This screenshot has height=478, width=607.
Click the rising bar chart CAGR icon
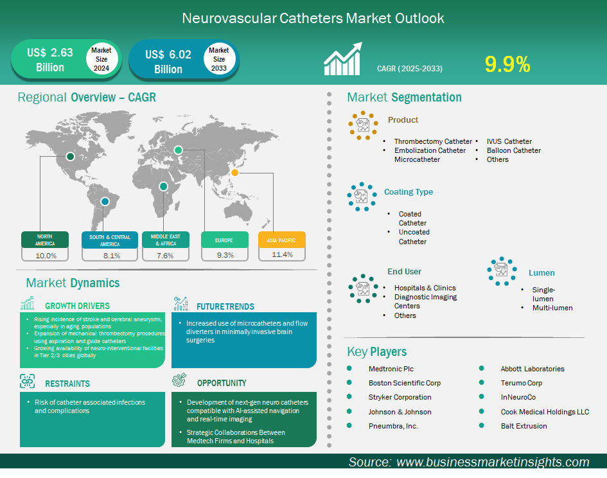point(343,58)
